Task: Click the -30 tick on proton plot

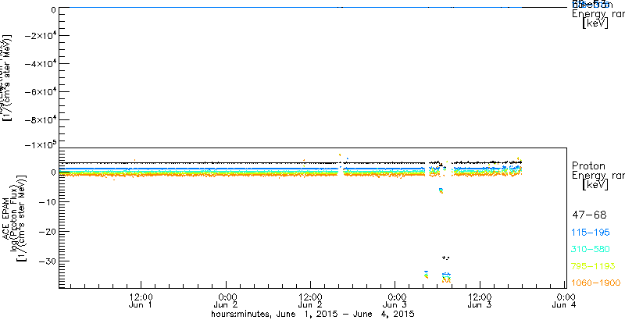Action: [x=47, y=261]
